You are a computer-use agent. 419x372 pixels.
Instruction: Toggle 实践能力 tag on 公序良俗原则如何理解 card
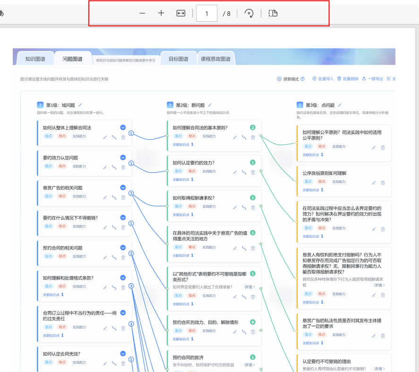coord(339,182)
